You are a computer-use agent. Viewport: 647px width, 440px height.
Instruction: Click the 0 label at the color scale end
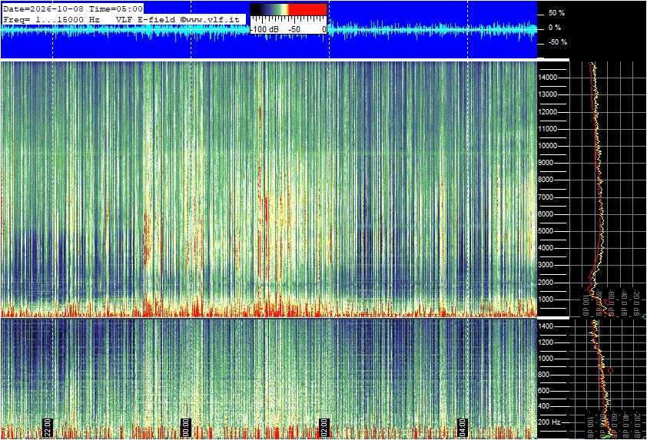pos(324,29)
